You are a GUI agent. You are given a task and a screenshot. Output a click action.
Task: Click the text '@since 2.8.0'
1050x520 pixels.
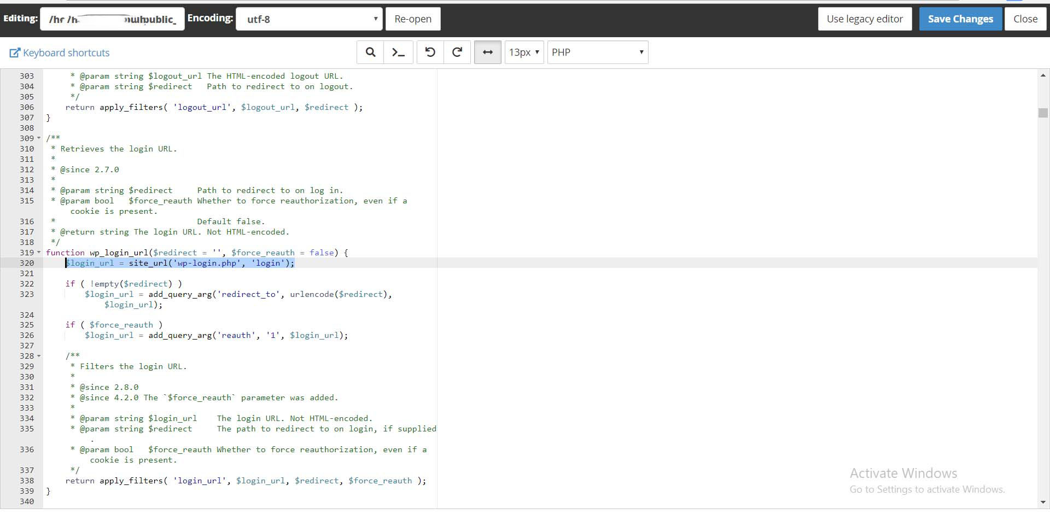(109, 387)
